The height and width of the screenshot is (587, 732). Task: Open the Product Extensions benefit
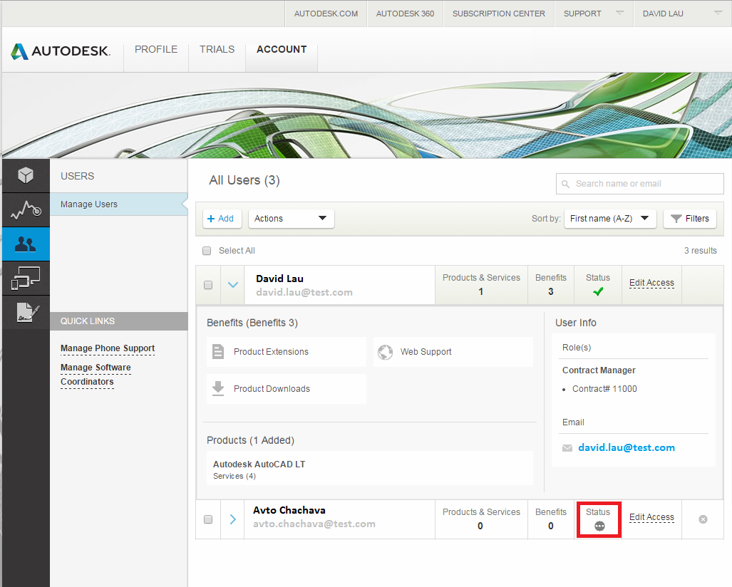pyautogui.click(x=287, y=352)
